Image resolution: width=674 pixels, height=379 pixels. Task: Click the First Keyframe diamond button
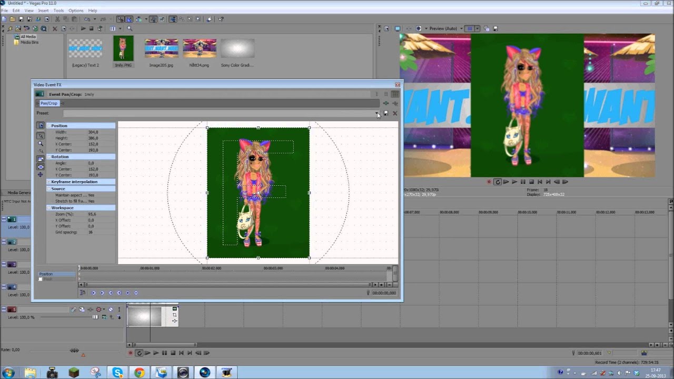tap(94, 293)
